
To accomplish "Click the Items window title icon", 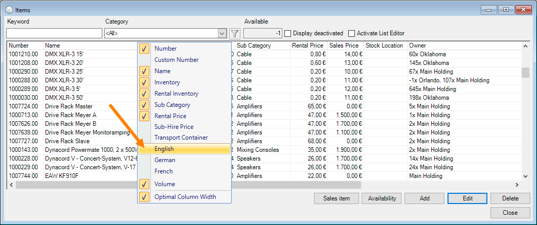I will [x=9, y=9].
